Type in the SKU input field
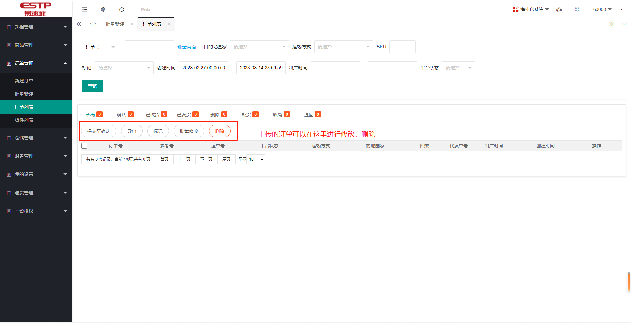This screenshot has width=631, height=323. tap(402, 47)
